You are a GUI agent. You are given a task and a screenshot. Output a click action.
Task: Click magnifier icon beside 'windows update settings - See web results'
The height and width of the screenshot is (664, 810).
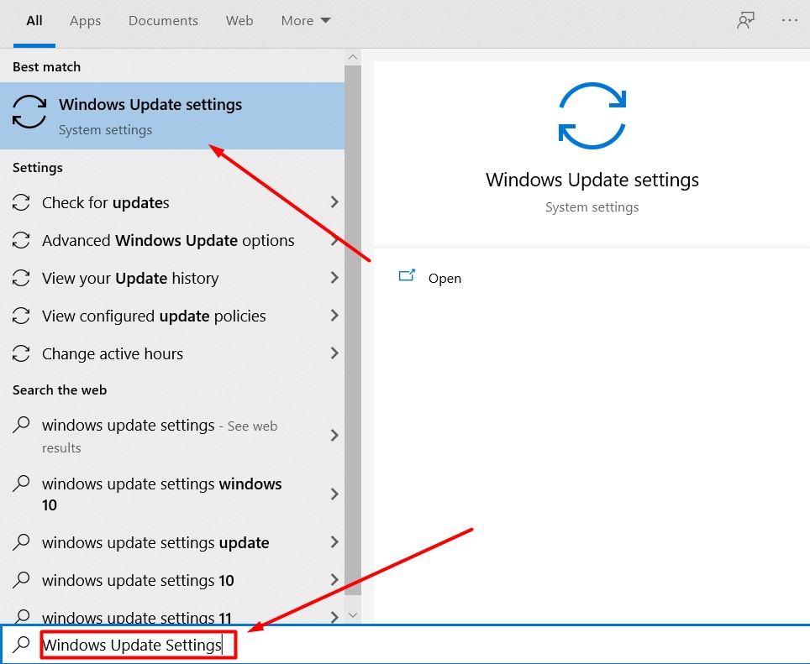tap(21, 425)
